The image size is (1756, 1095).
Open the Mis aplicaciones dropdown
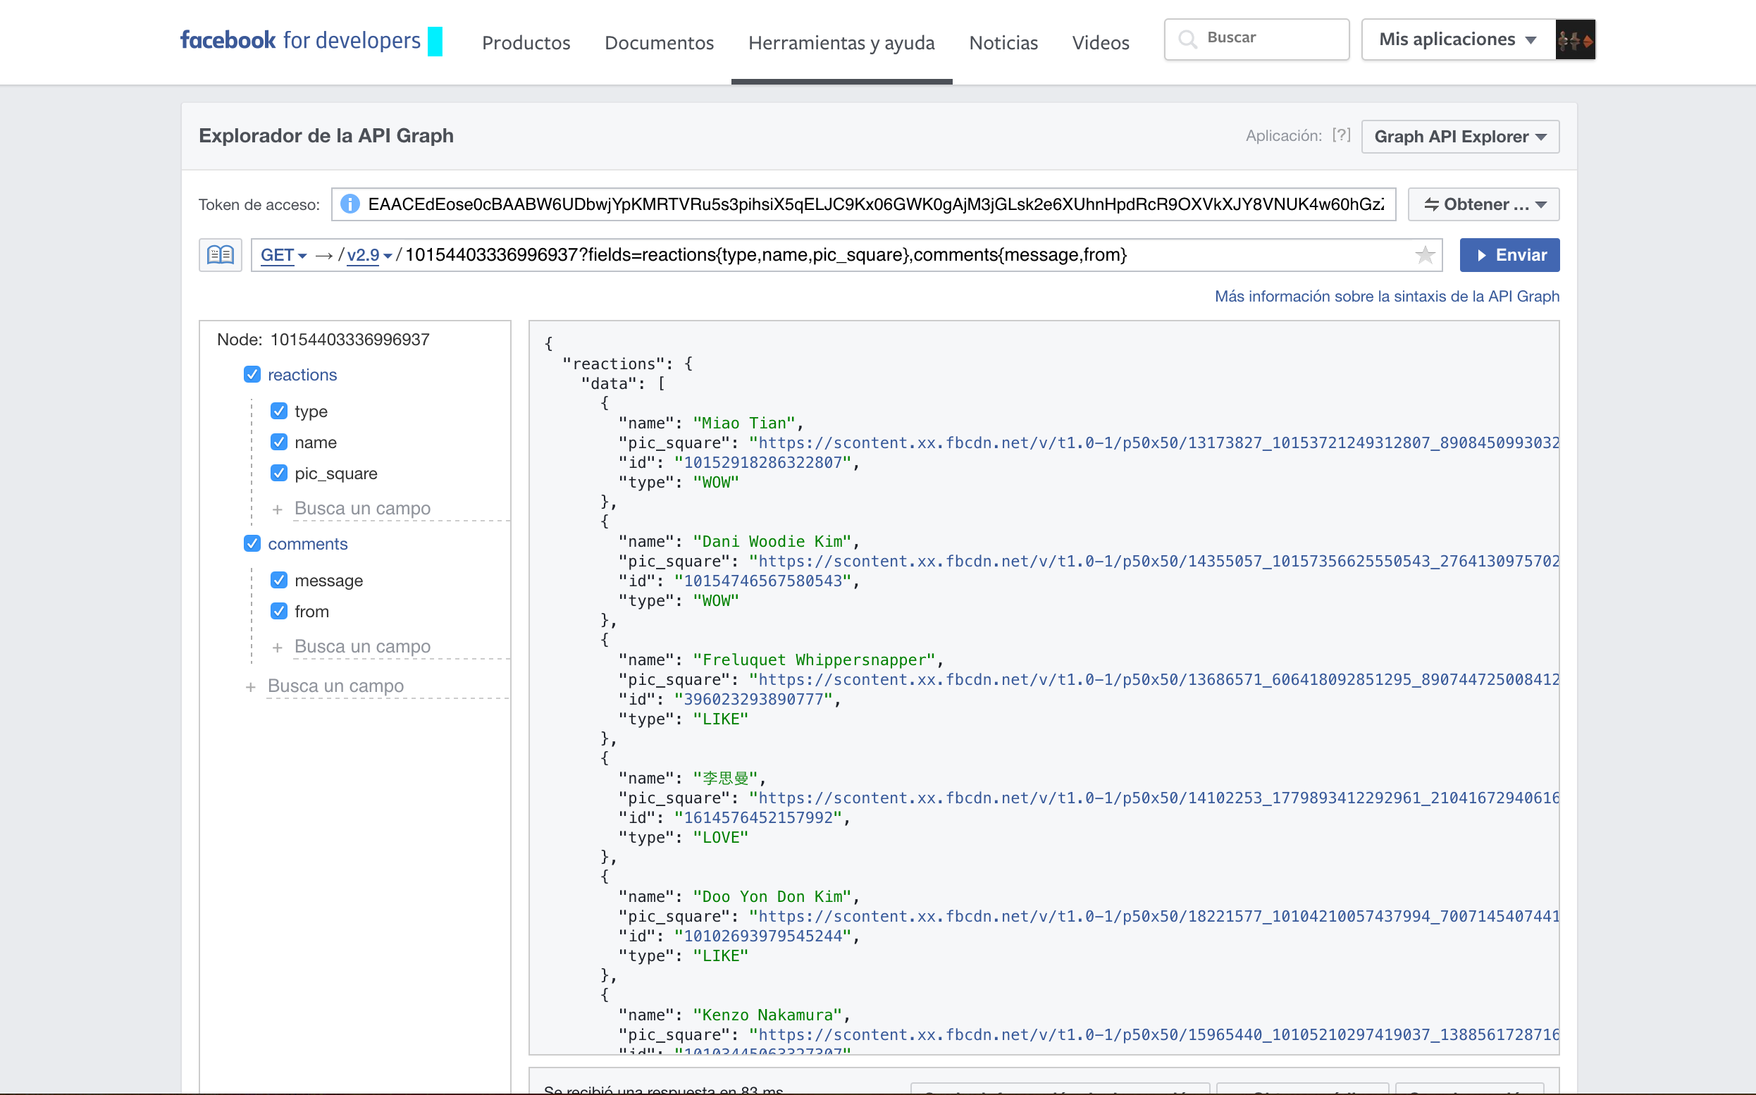pyautogui.click(x=1458, y=39)
